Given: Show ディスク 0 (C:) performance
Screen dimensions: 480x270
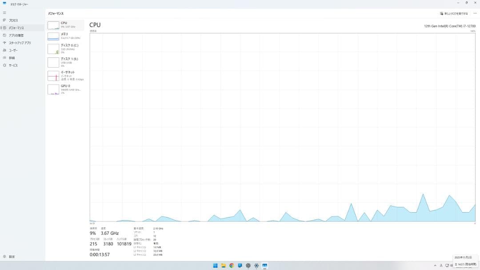Looking at the screenshot, I should 65,48.
